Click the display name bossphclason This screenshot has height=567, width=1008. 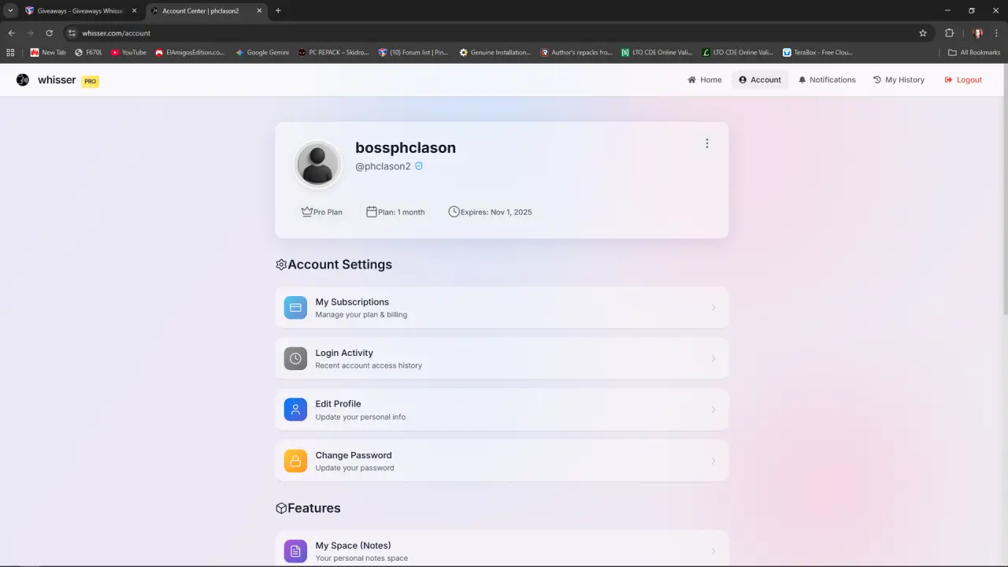406,147
